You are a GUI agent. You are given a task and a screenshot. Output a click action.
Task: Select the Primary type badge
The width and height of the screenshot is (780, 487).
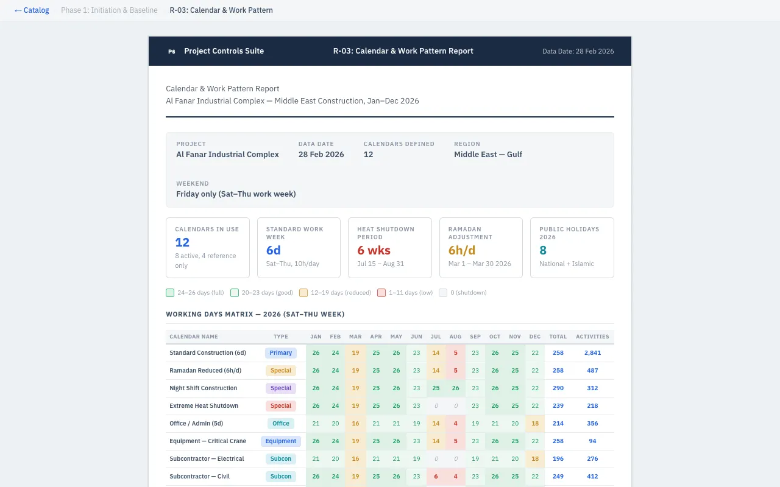click(280, 353)
